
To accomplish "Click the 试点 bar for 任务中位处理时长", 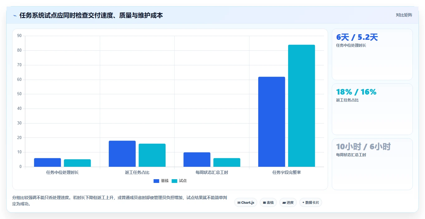I will coord(77,163).
